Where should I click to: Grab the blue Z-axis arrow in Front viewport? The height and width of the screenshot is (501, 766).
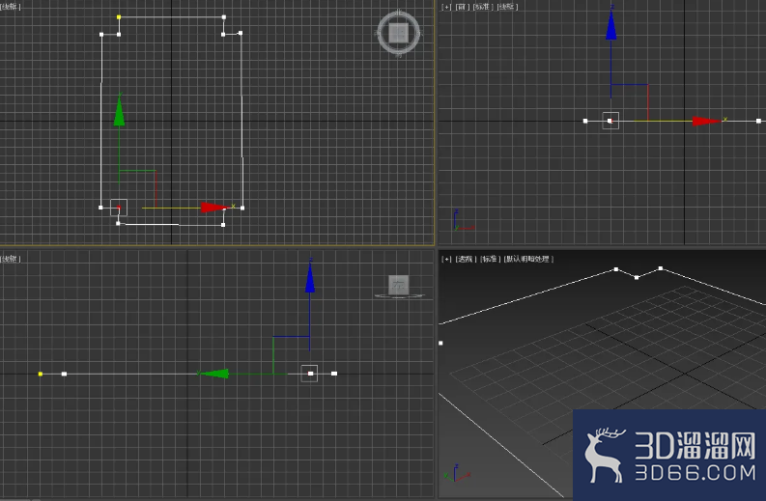(x=611, y=24)
